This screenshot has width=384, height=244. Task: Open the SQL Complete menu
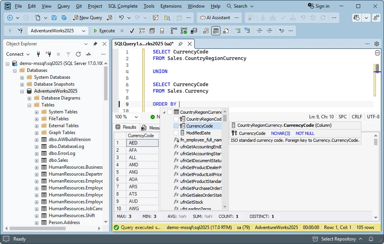(123, 6)
